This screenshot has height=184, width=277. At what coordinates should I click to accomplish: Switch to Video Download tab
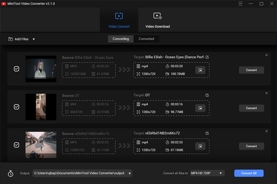(158, 20)
